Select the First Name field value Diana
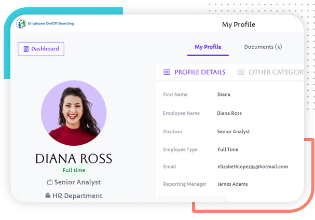 click(224, 95)
